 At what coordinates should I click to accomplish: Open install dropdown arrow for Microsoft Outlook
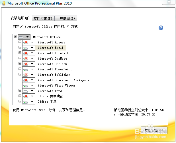(x=32, y=64)
